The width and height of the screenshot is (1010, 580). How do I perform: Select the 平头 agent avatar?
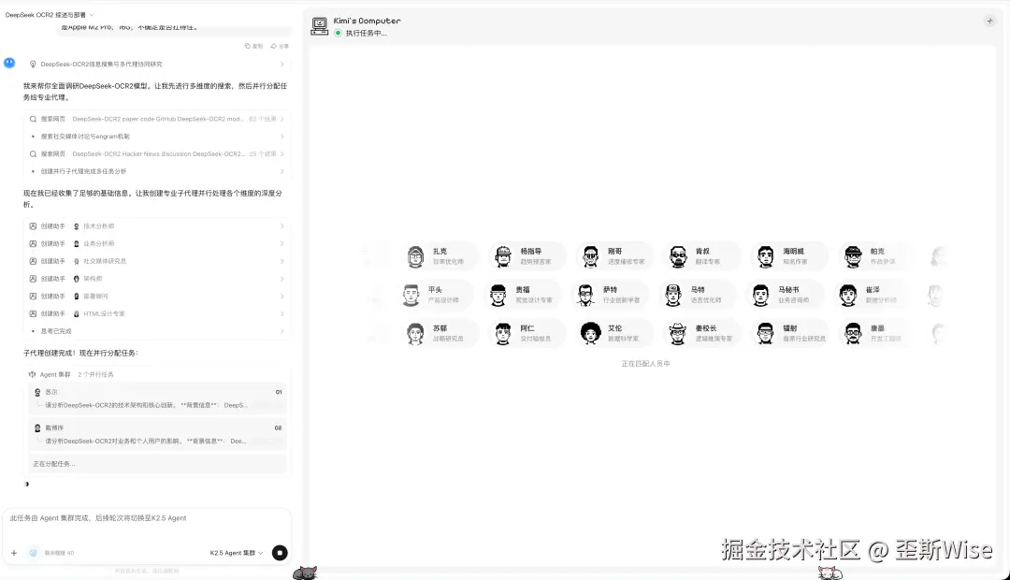click(411, 296)
